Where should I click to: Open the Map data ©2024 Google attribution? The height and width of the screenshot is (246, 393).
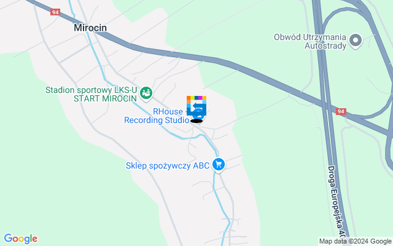tap(355, 242)
